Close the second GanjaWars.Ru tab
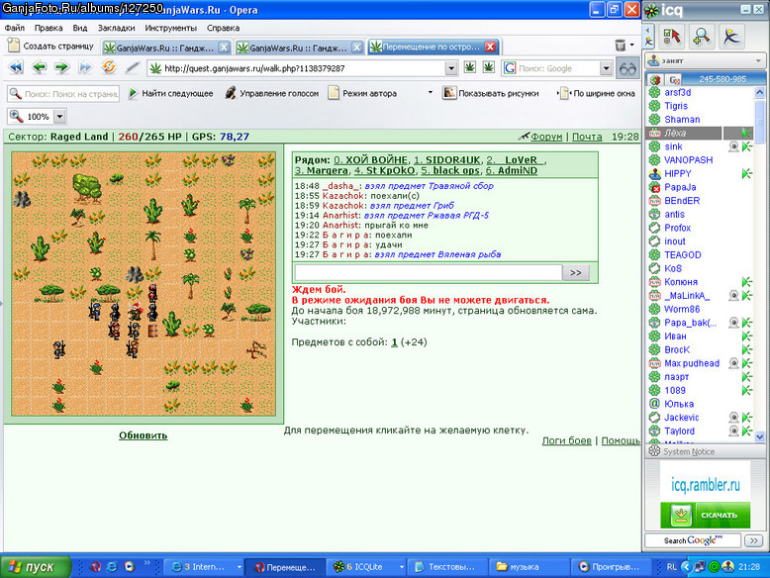This screenshot has width=770, height=578. tap(357, 48)
